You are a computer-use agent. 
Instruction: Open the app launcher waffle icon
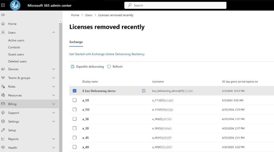[3, 5]
